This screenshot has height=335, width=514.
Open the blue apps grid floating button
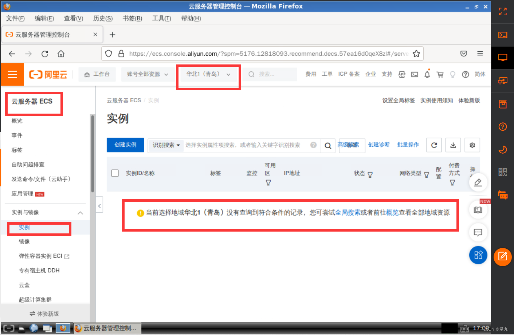(478, 255)
